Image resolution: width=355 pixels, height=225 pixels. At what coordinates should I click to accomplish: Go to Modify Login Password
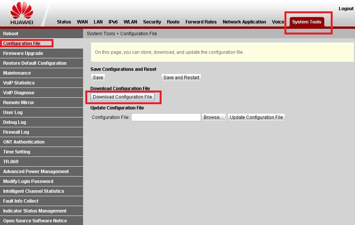pos(28,181)
